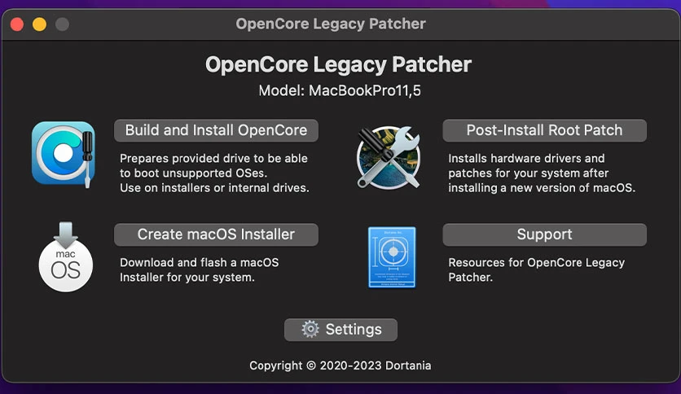Click the crossed wrench and screwdriver icon
The width and height of the screenshot is (681, 394).
point(389,157)
